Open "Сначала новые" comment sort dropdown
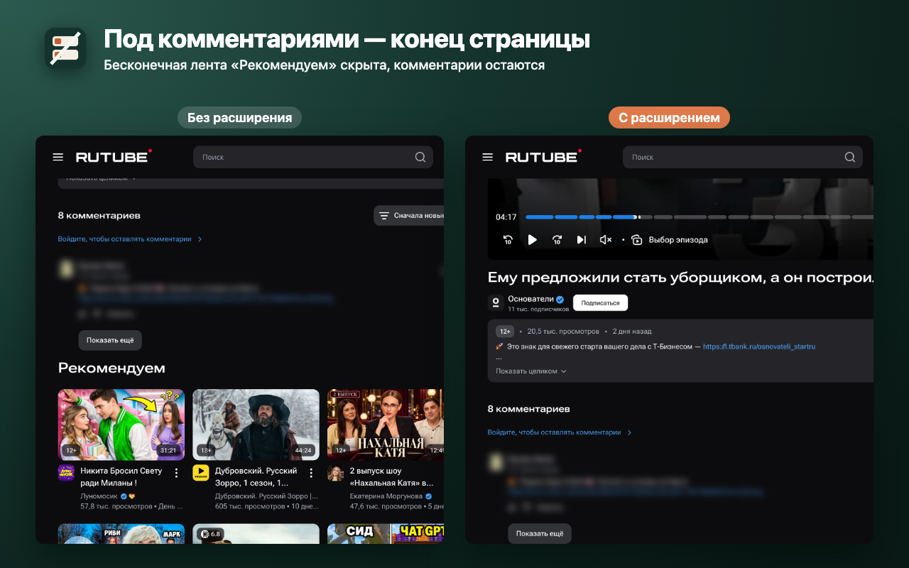Viewport: 909px width, 568px height. [409, 216]
